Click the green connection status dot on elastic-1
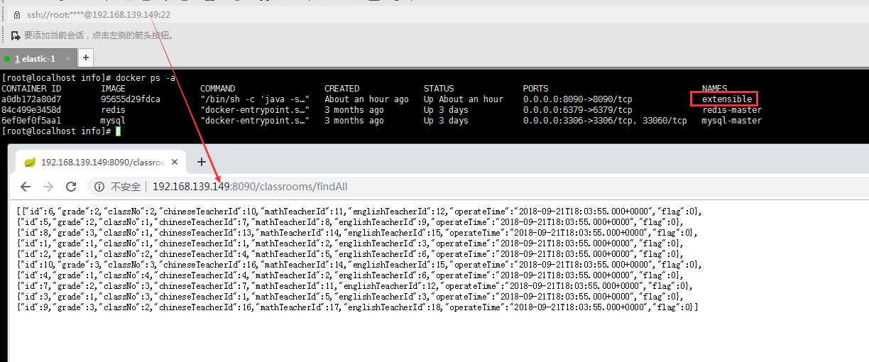 (7, 59)
